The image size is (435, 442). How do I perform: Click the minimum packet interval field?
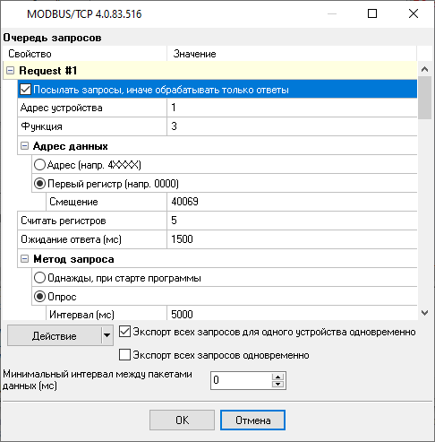pyautogui.click(x=241, y=380)
